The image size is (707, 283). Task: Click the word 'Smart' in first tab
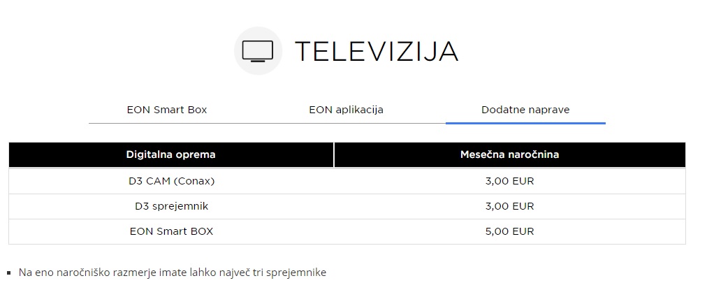pos(167,110)
